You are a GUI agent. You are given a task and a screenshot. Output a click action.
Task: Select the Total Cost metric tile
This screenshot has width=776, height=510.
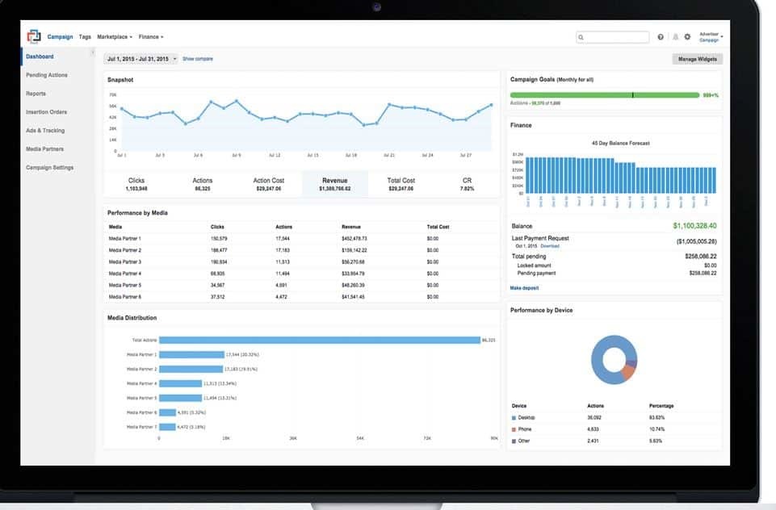(401, 184)
